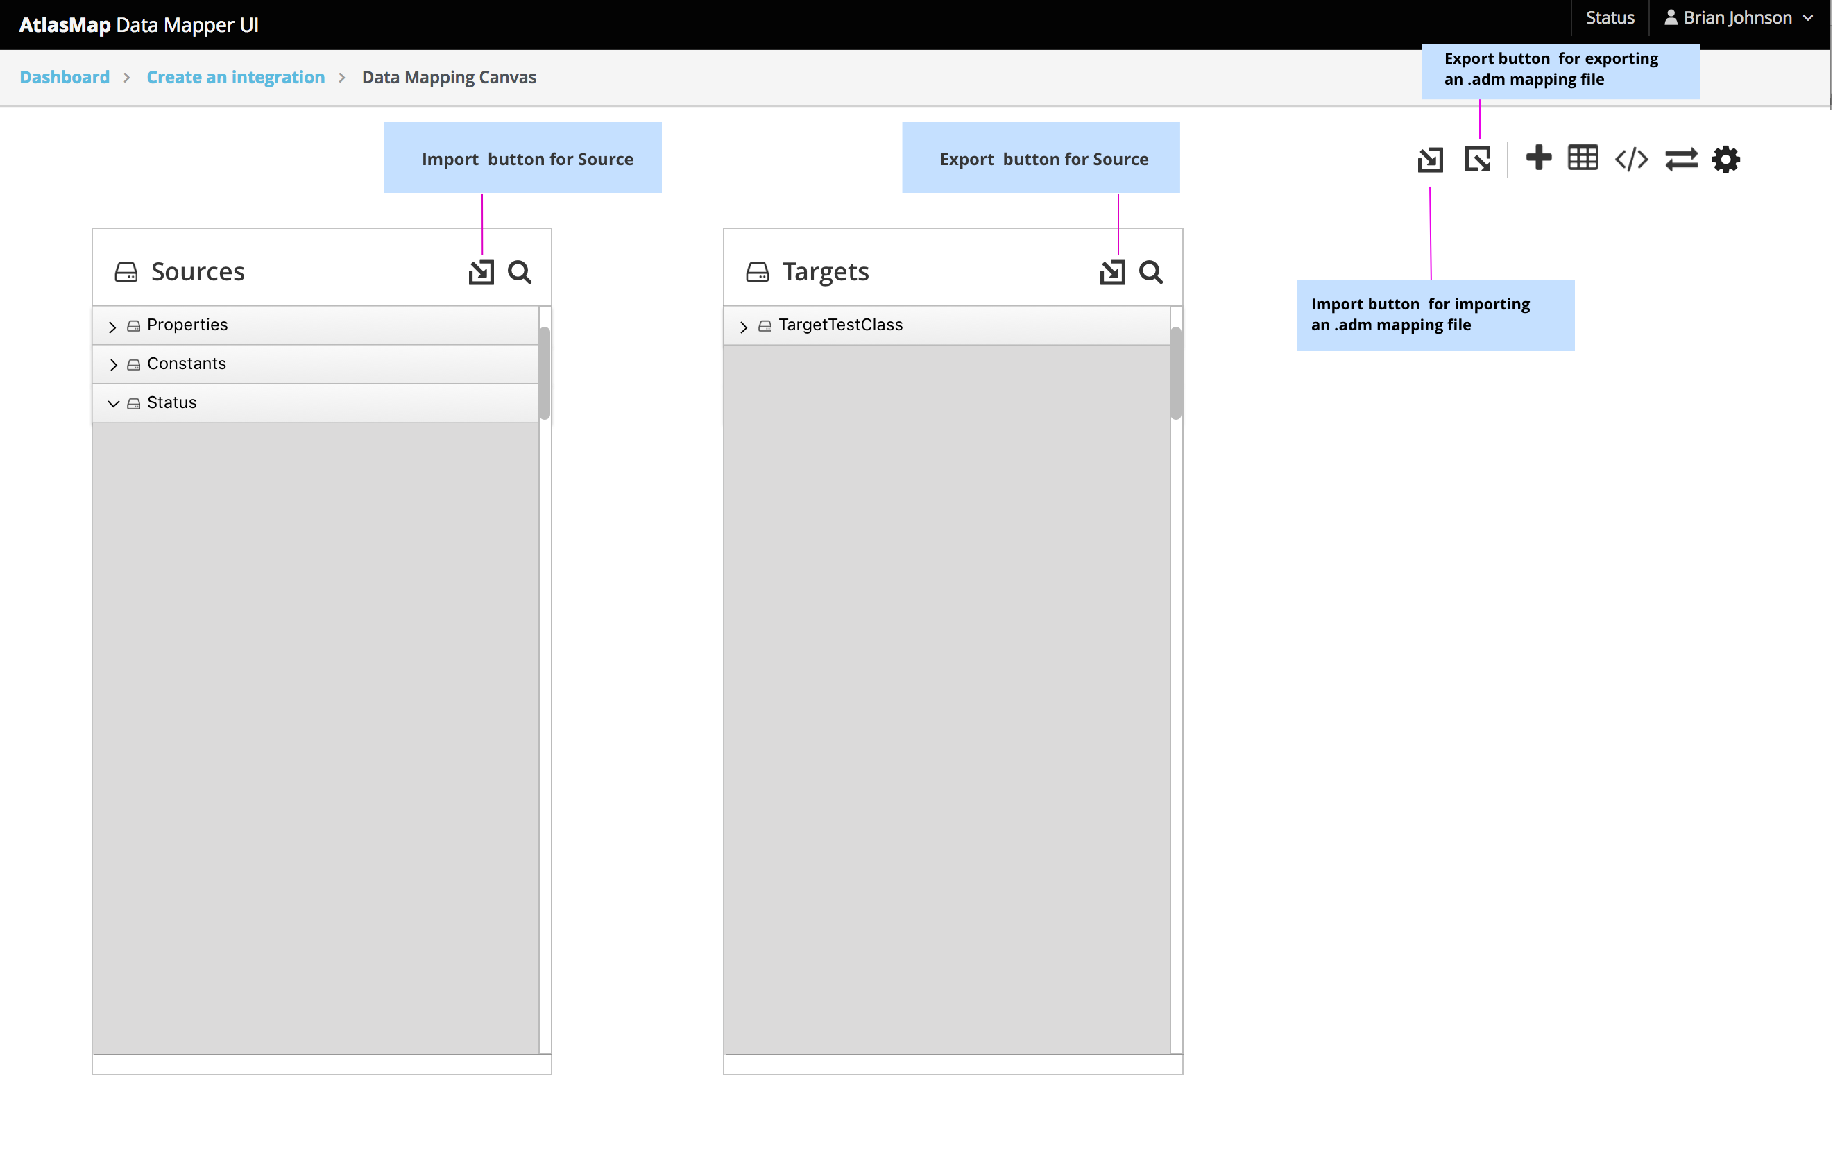Select the export .adm mapping file icon
1833x1149 pixels.
[1478, 159]
